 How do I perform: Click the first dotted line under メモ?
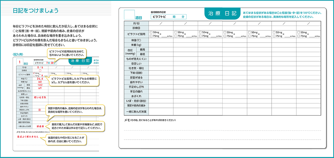(x=222, y=130)
